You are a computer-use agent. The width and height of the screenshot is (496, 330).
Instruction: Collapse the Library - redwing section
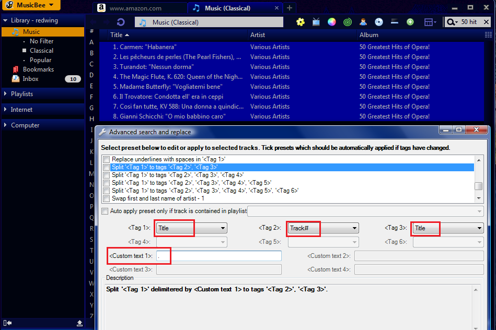coord(5,20)
